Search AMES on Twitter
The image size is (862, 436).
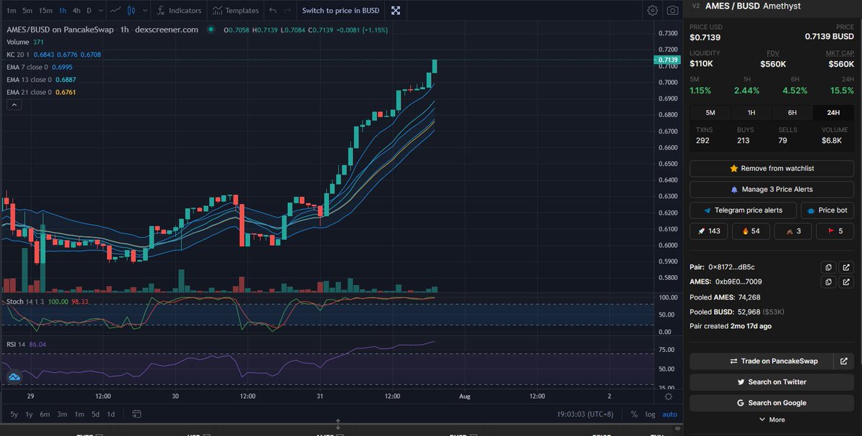(771, 382)
